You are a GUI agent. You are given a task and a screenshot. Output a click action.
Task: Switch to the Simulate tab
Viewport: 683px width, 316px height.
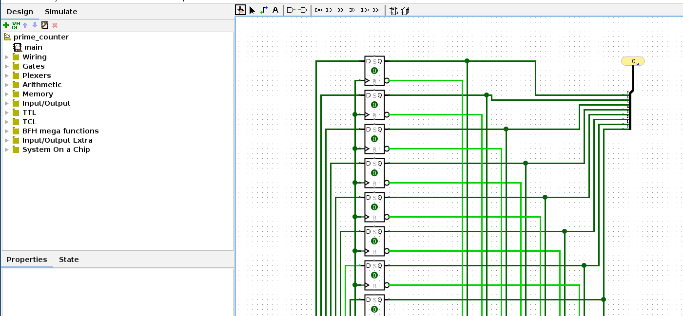tap(61, 12)
